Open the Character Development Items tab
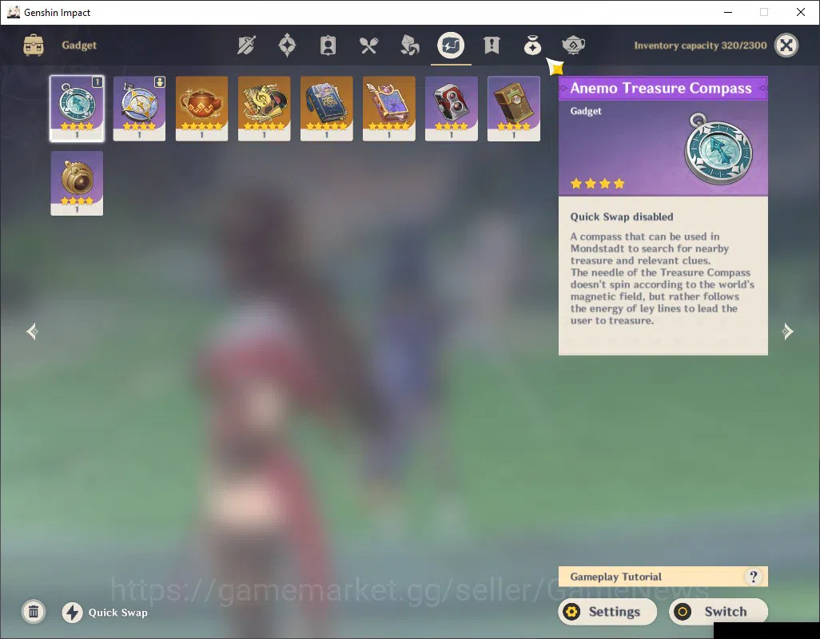The width and height of the screenshot is (820, 639). (328, 46)
